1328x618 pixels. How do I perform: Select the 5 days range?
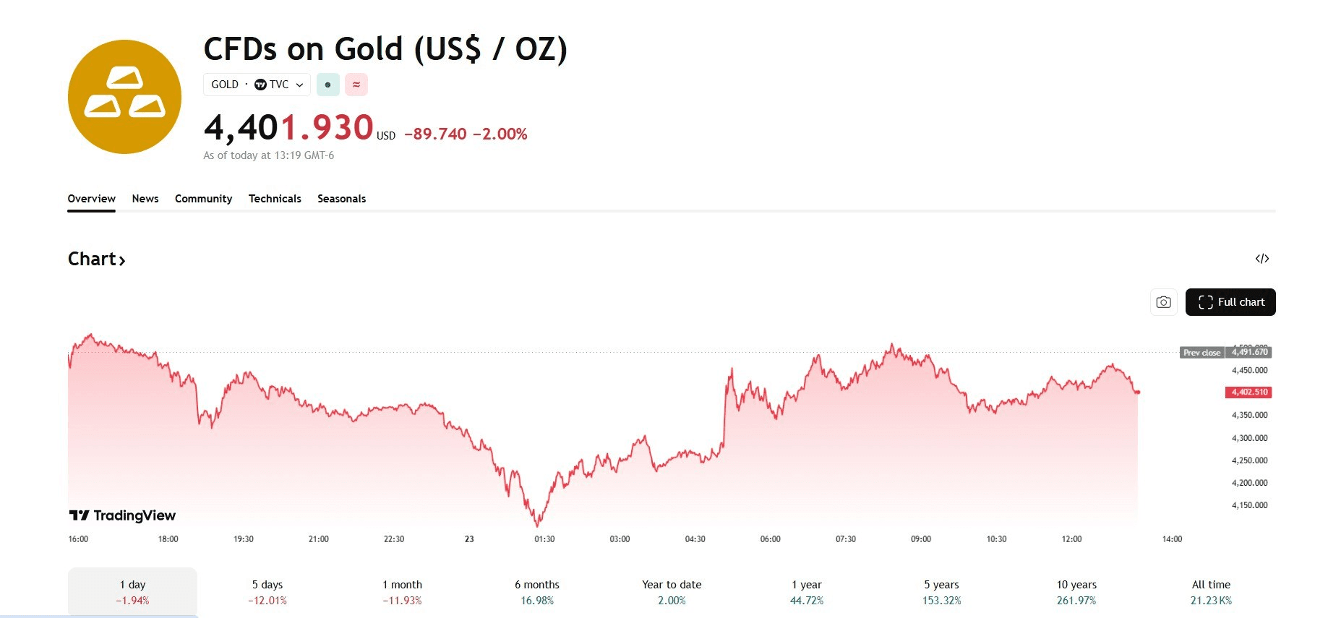pos(267,592)
